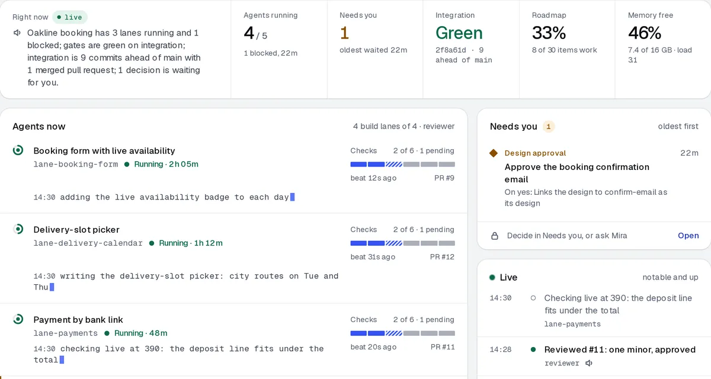
Task: Click the '4 build lanes of 4 · reviewer' label
Action: (x=403, y=126)
